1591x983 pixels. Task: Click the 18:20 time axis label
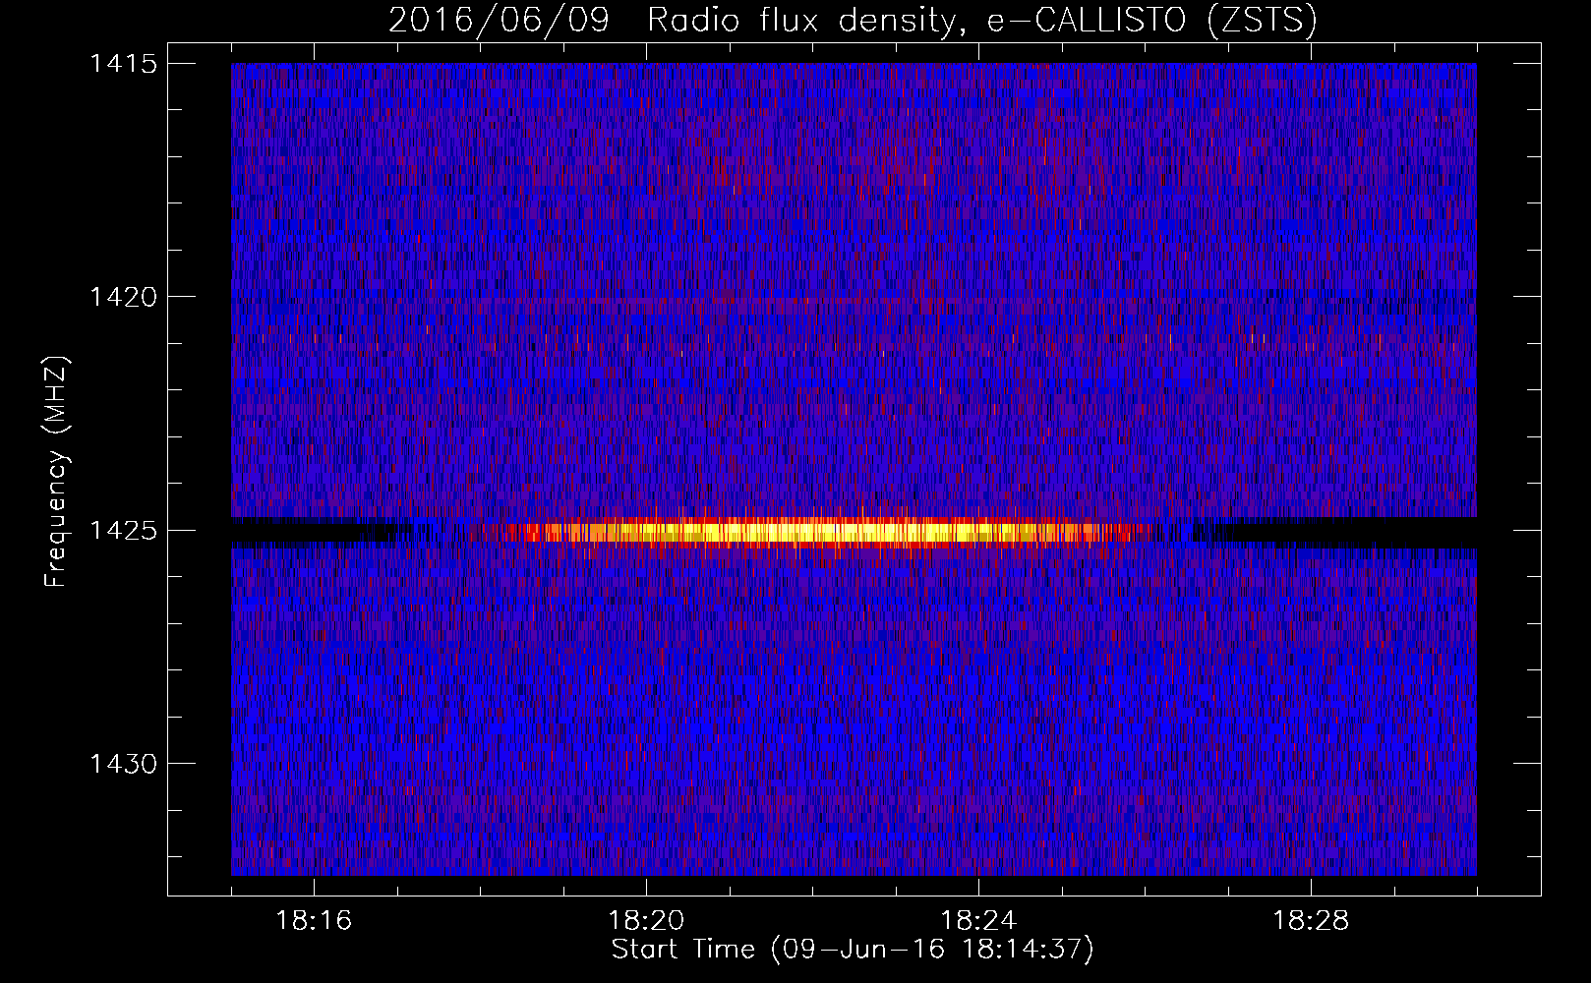tap(646, 921)
